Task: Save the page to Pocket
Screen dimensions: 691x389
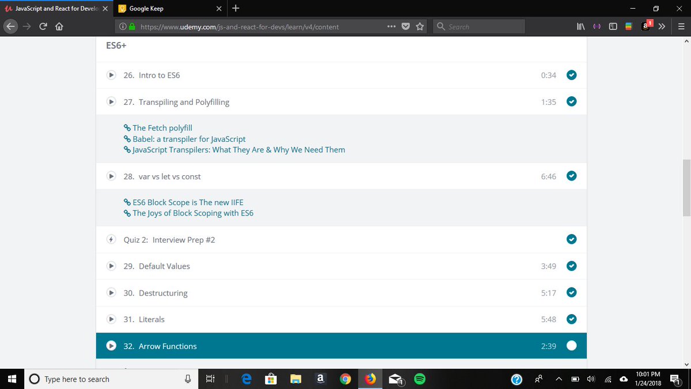Action: pyautogui.click(x=405, y=26)
